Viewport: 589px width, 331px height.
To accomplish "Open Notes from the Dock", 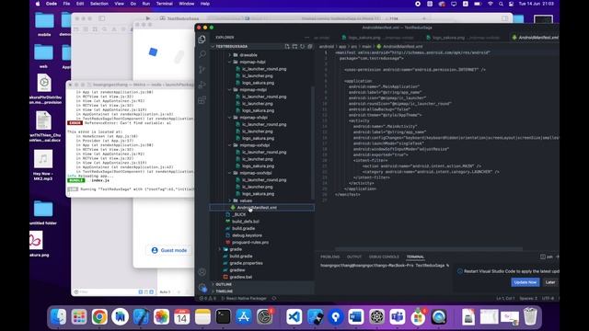I will click(202, 317).
